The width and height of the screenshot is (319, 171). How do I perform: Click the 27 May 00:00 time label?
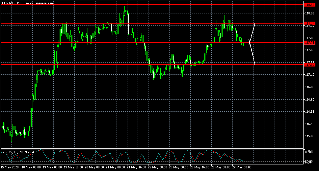click(x=242, y=167)
